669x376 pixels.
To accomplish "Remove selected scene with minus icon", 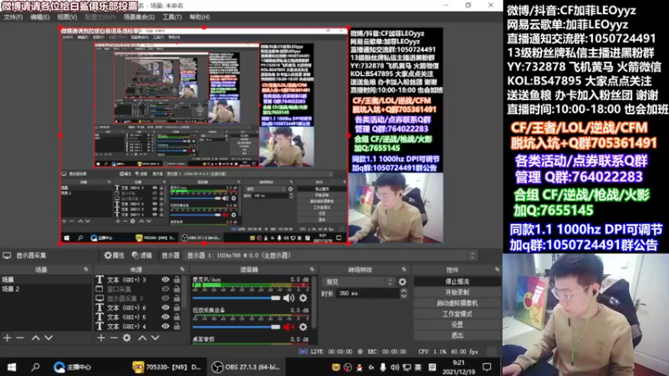I will coord(20,338).
